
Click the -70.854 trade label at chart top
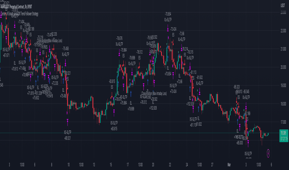(x=168, y=14)
